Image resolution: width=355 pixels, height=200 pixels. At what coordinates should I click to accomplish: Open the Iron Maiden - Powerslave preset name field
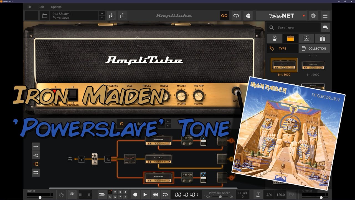75,16
